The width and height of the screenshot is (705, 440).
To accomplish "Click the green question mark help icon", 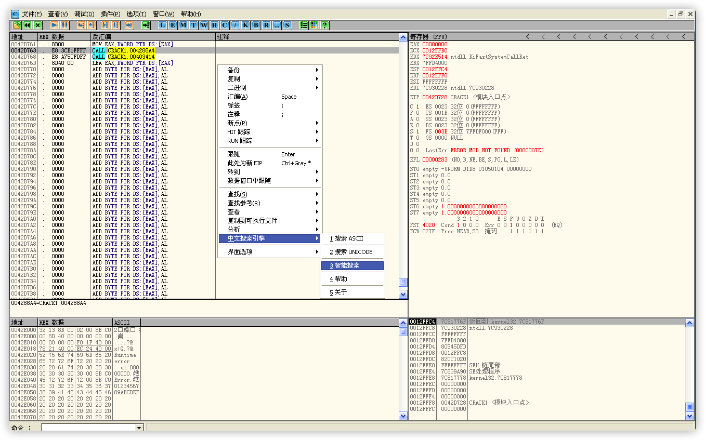I will [x=324, y=25].
